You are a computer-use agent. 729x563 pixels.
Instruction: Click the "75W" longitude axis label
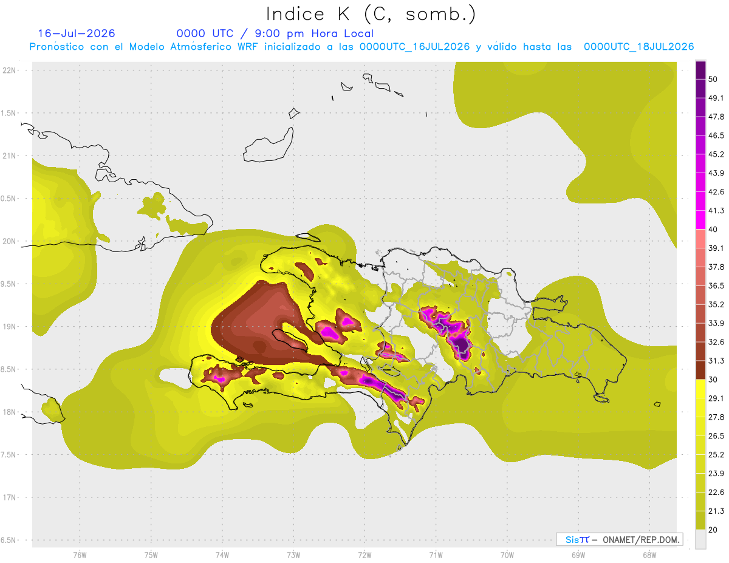(151, 555)
